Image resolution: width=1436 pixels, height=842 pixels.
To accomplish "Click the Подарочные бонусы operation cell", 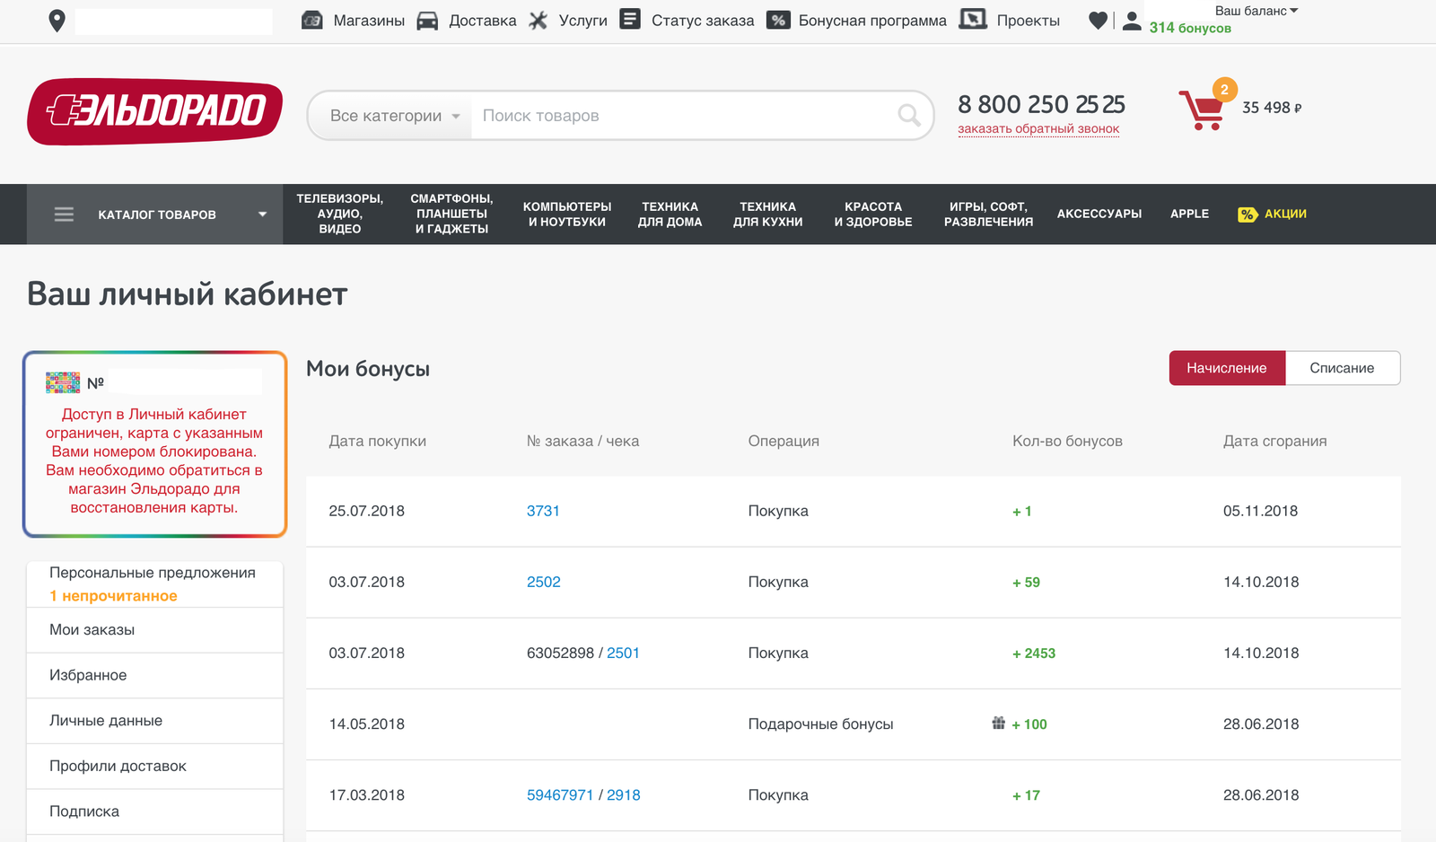I will pos(820,724).
